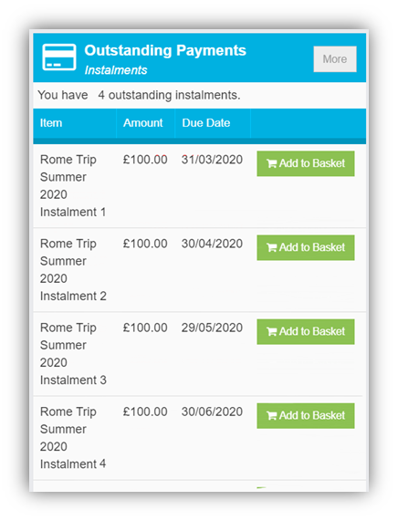Screen dimensions: 398x521
Task: Add Instalment 2 to basket
Action: pos(306,247)
